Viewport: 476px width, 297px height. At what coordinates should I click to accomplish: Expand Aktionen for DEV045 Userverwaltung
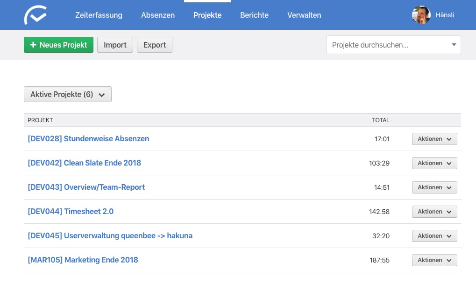434,236
